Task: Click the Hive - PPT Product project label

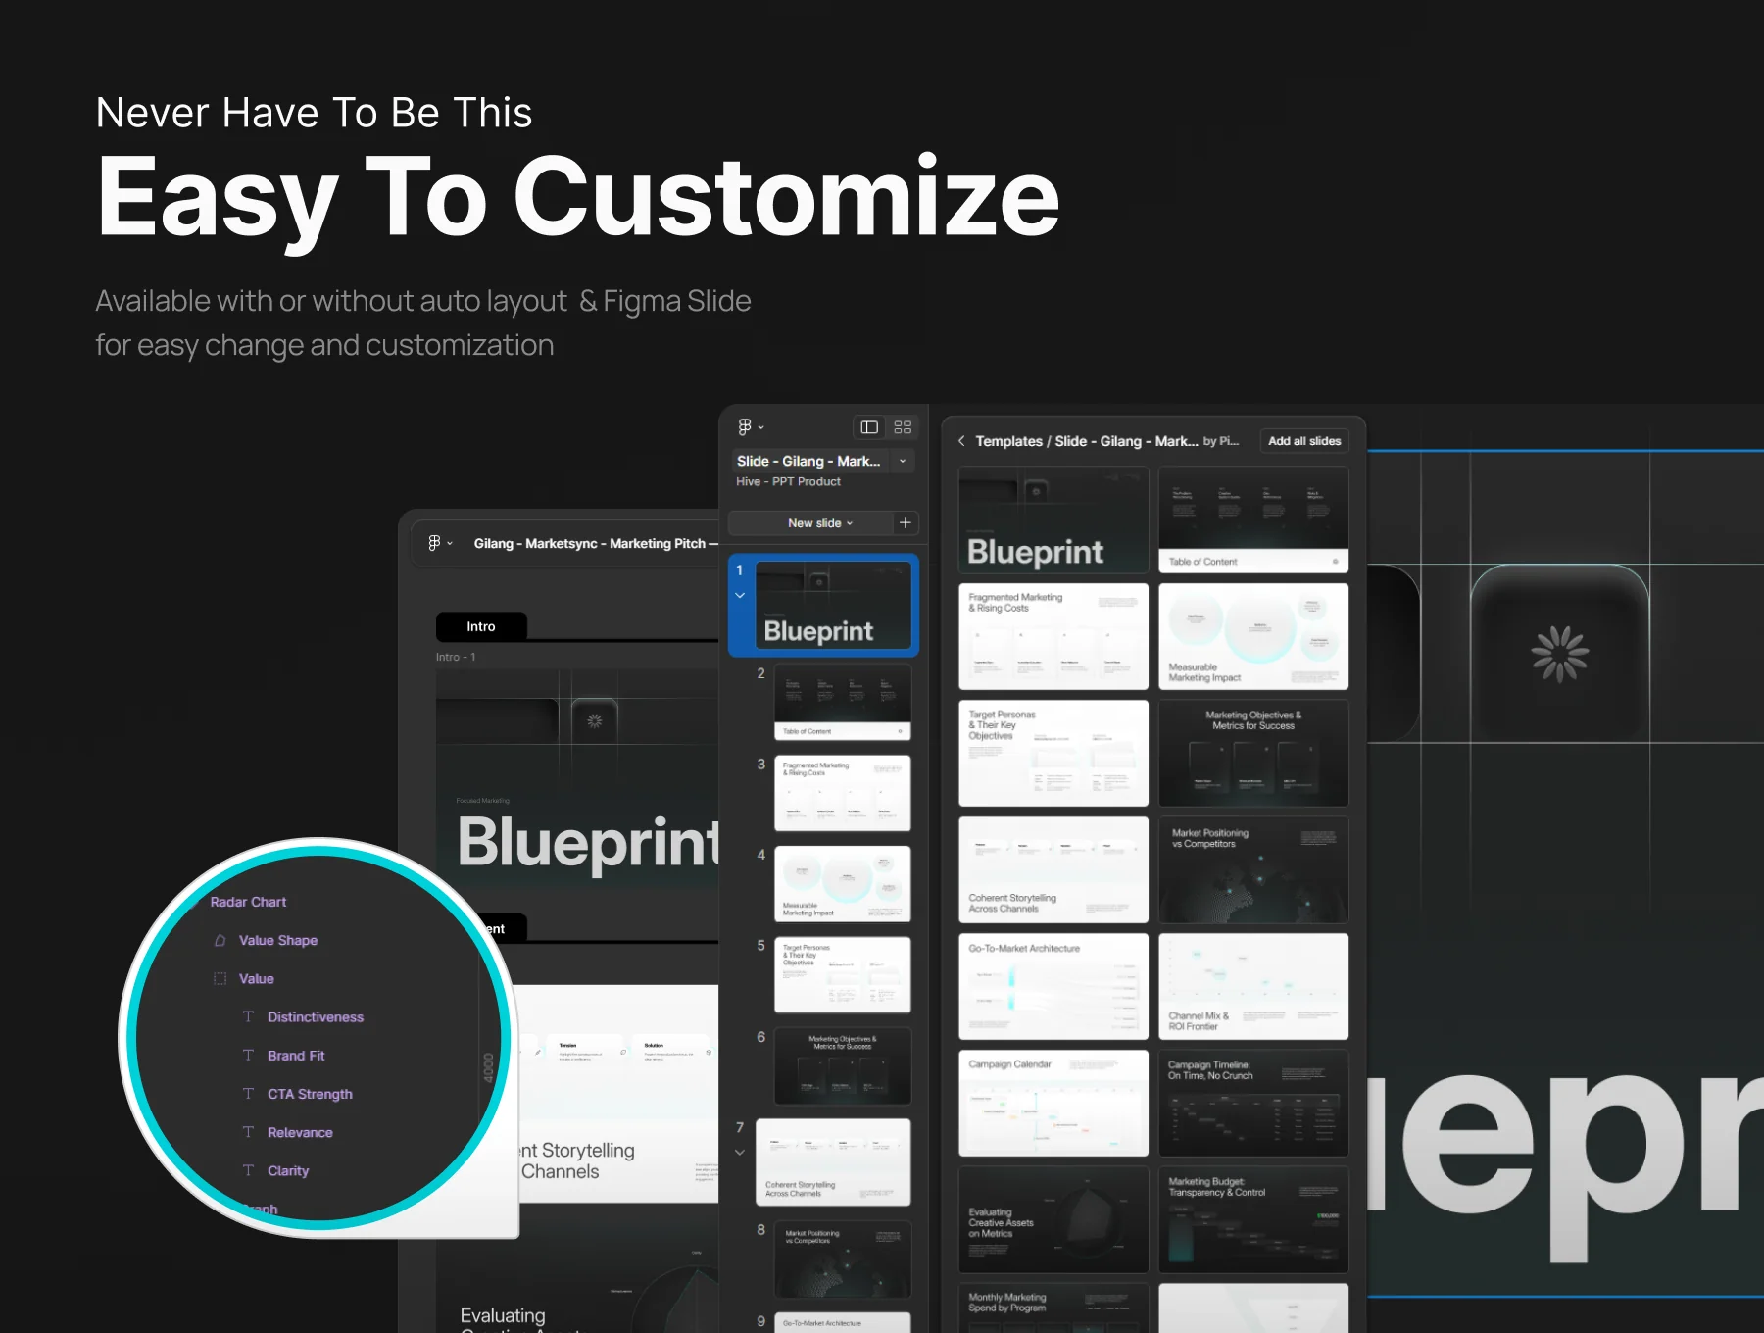Action: click(x=788, y=481)
